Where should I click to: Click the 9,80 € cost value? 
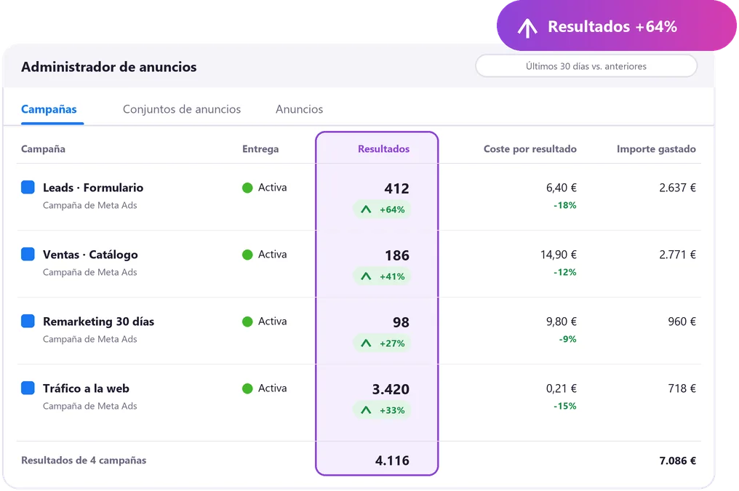tap(562, 322)
